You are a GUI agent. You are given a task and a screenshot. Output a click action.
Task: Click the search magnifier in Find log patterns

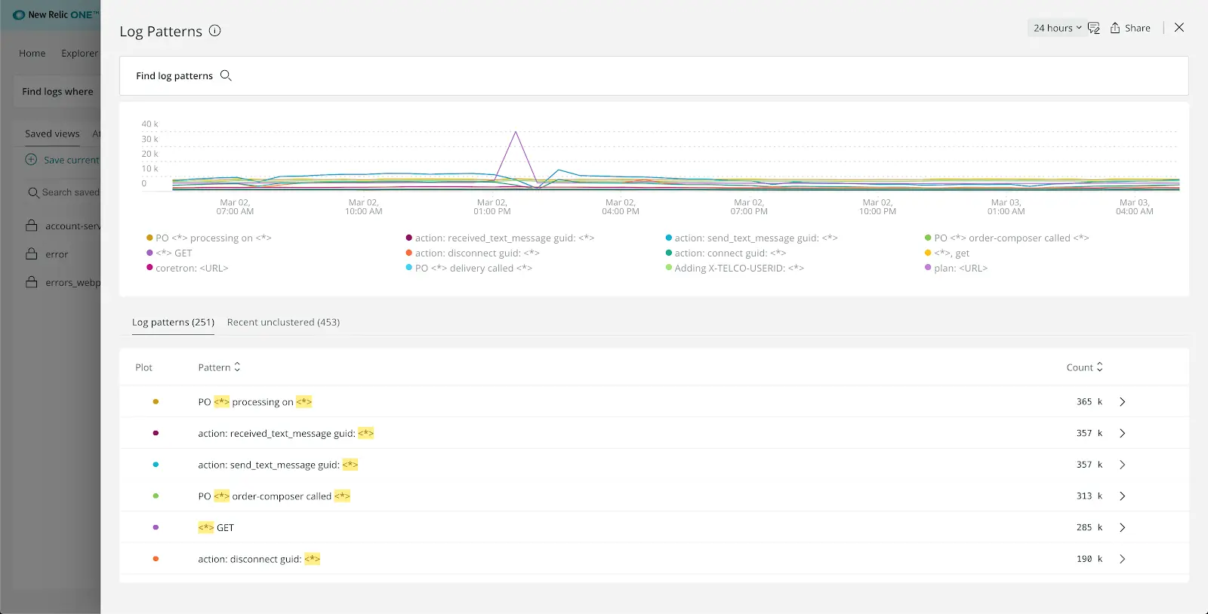click(x=226, y=75)
